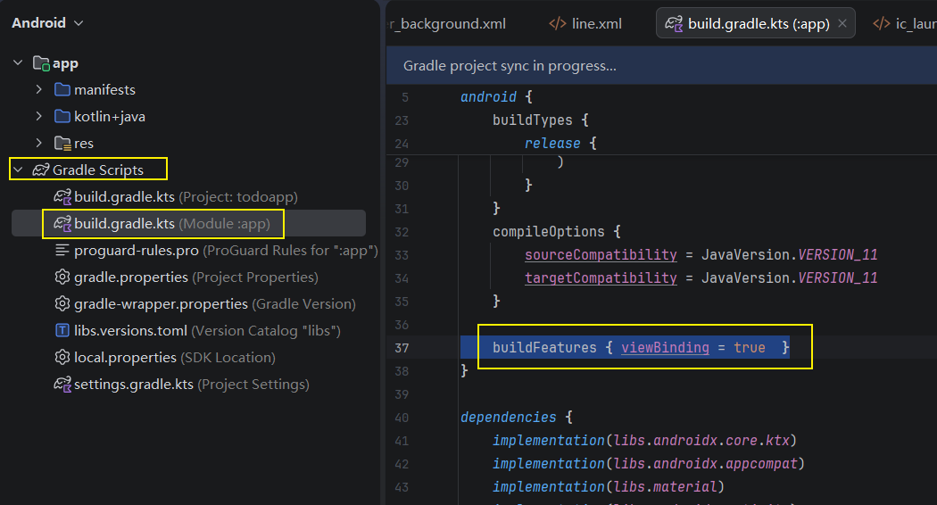Image resolution: width=937 pixels, height=505 pixels.
Task: Click the viewBinding property link
Action: point(665,348)
